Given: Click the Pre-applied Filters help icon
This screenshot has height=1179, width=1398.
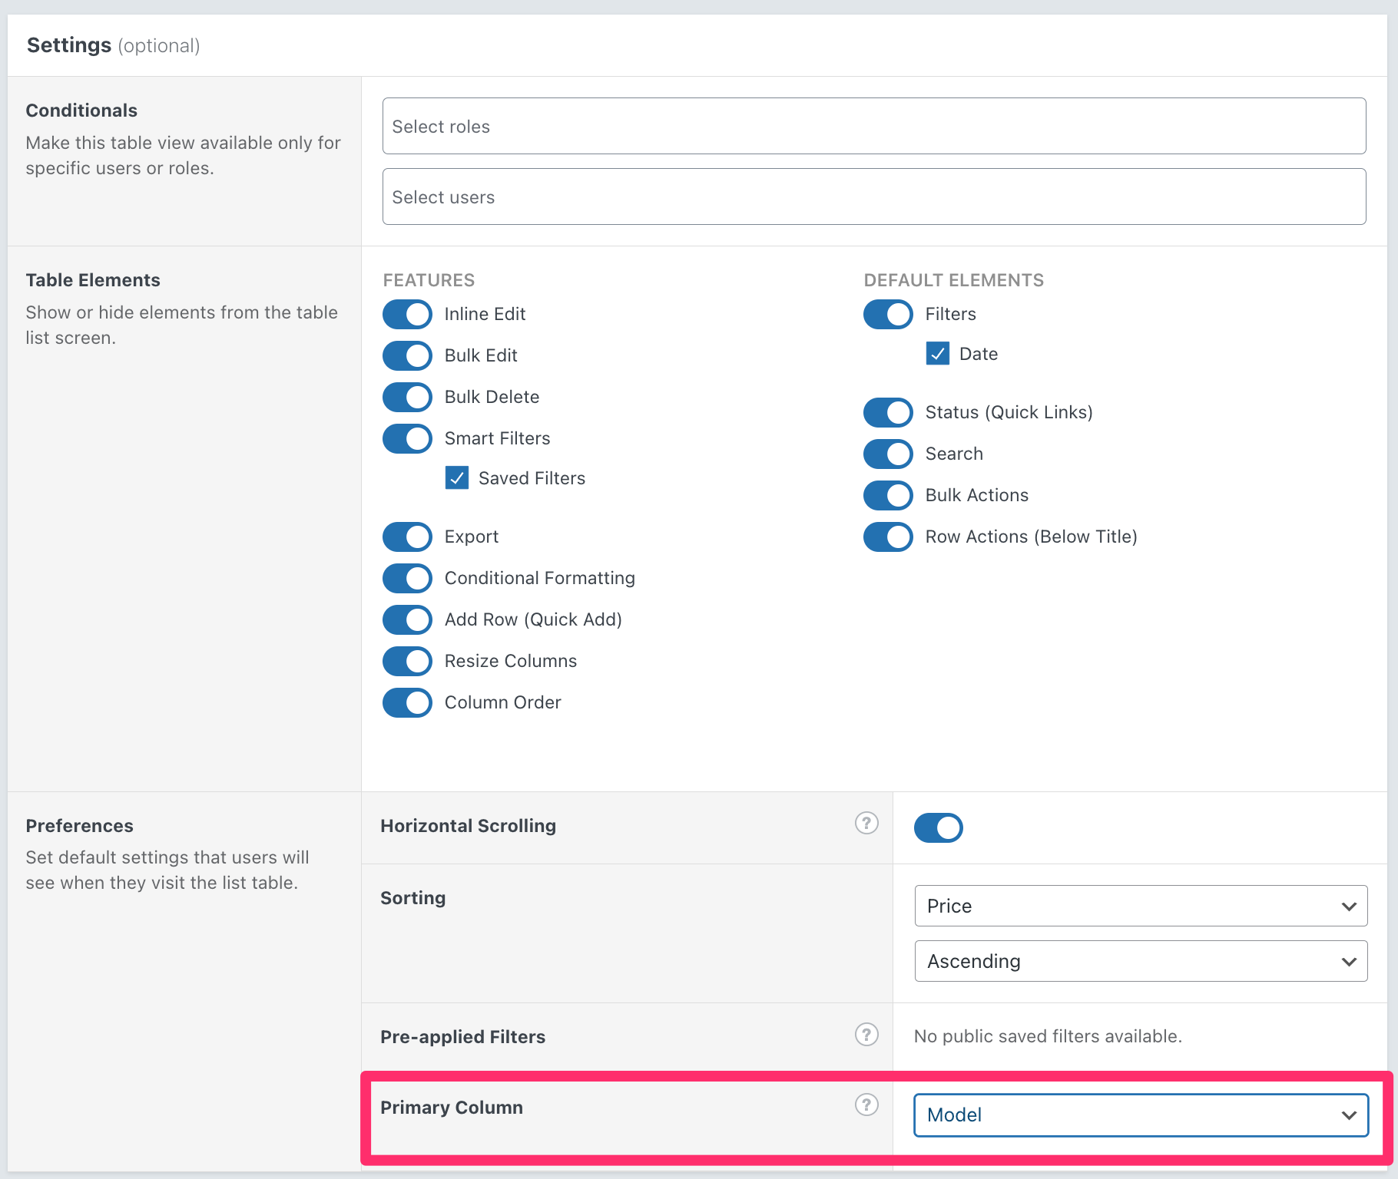Looking at the screenshot, I should tap(866, 1034).
